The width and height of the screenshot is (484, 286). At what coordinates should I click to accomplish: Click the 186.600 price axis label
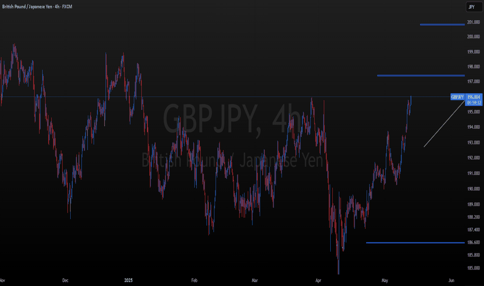(x=474, y=242)
